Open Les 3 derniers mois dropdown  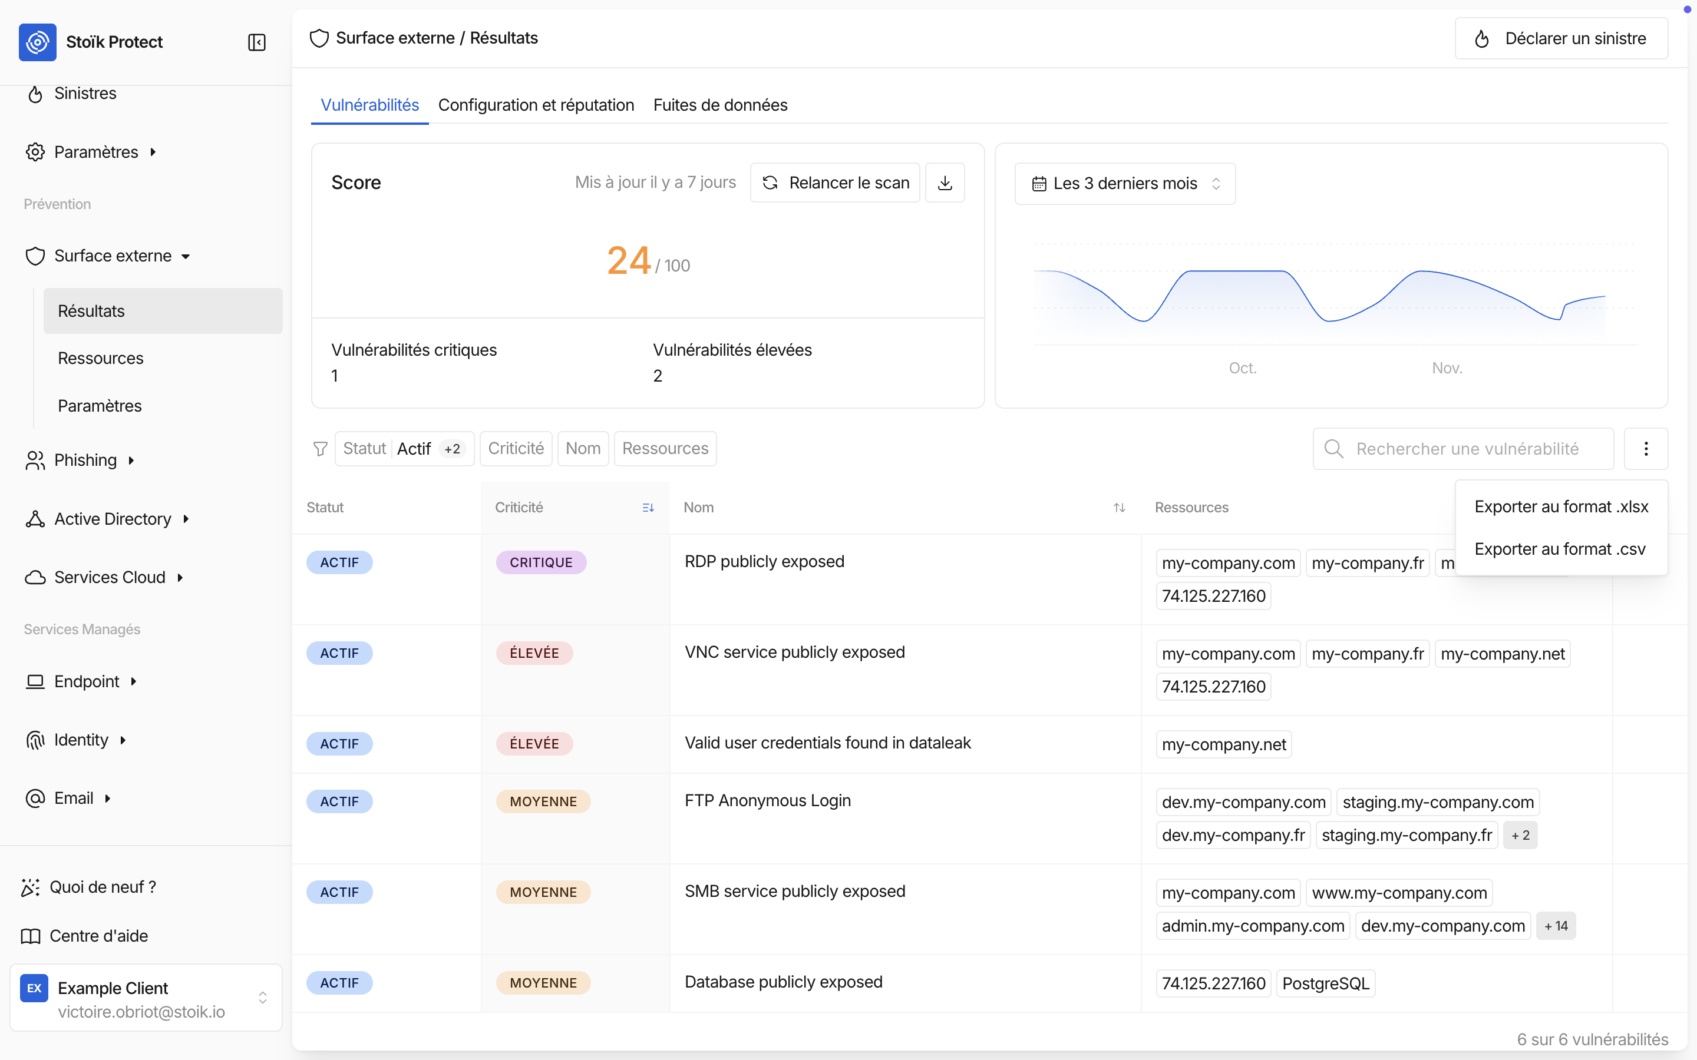[1125, 184]
